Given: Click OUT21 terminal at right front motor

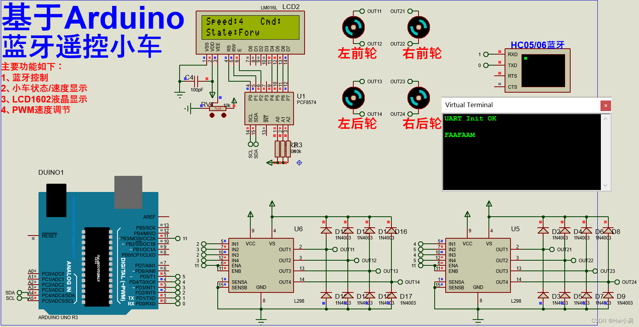Looking at the screenshot, I should click(410, 11).
